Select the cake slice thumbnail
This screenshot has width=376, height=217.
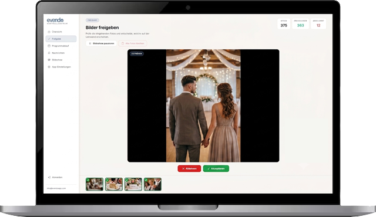(x=114, y=184)
